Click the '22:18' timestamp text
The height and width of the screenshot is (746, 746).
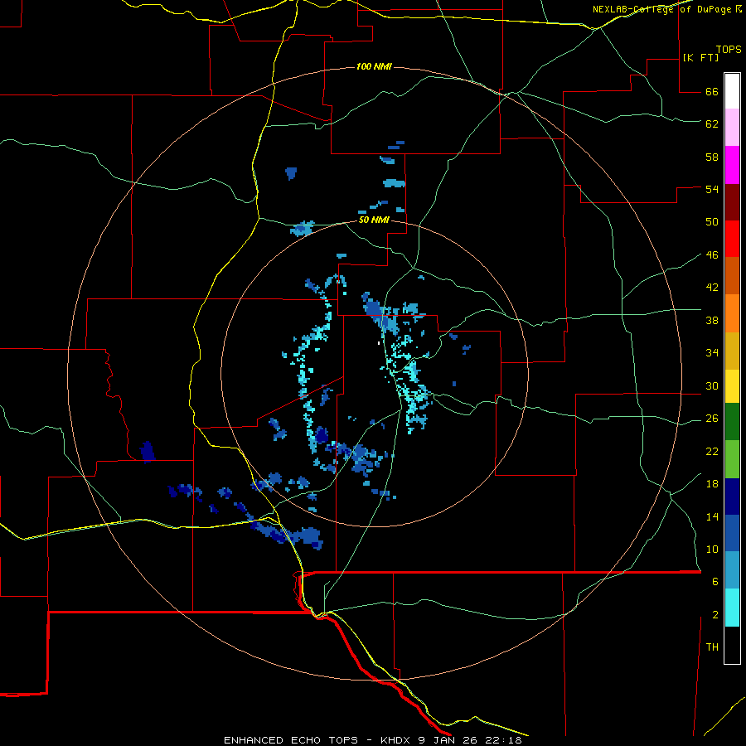pos(503,740)
